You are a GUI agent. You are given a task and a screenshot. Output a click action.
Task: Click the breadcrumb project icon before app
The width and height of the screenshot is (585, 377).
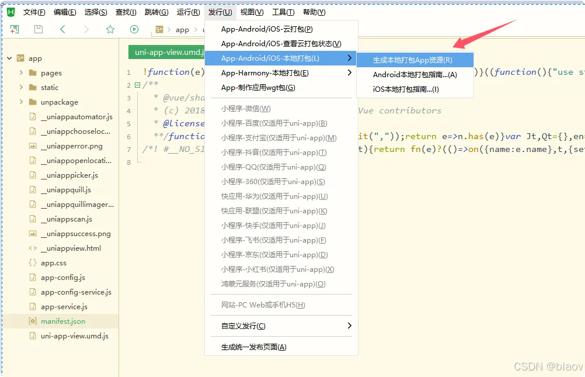[x=159, y=29]
